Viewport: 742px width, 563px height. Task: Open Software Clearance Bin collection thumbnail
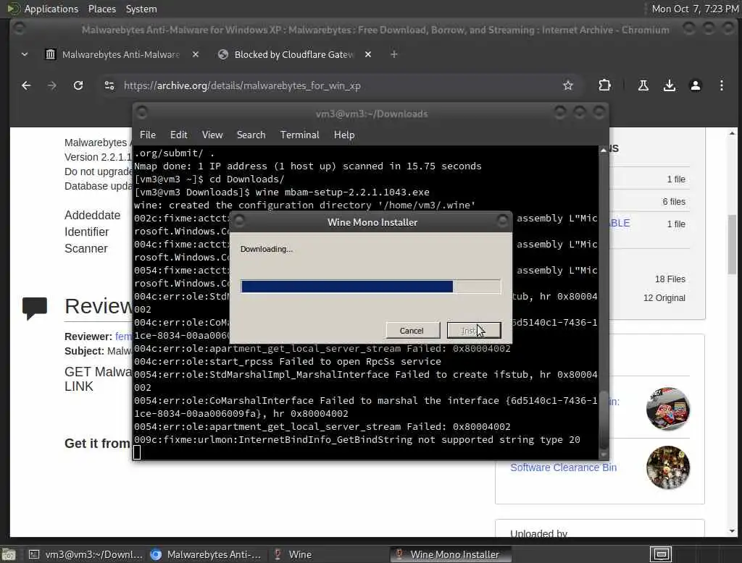click(x=667, y=467)
